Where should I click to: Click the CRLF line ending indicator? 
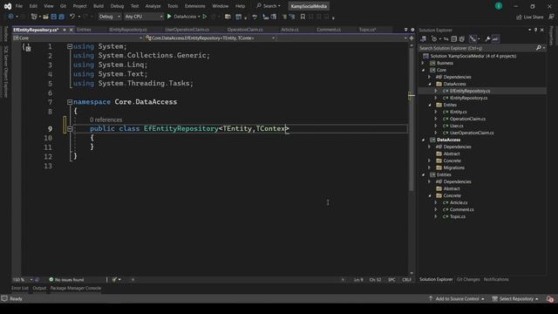[406, 280]
